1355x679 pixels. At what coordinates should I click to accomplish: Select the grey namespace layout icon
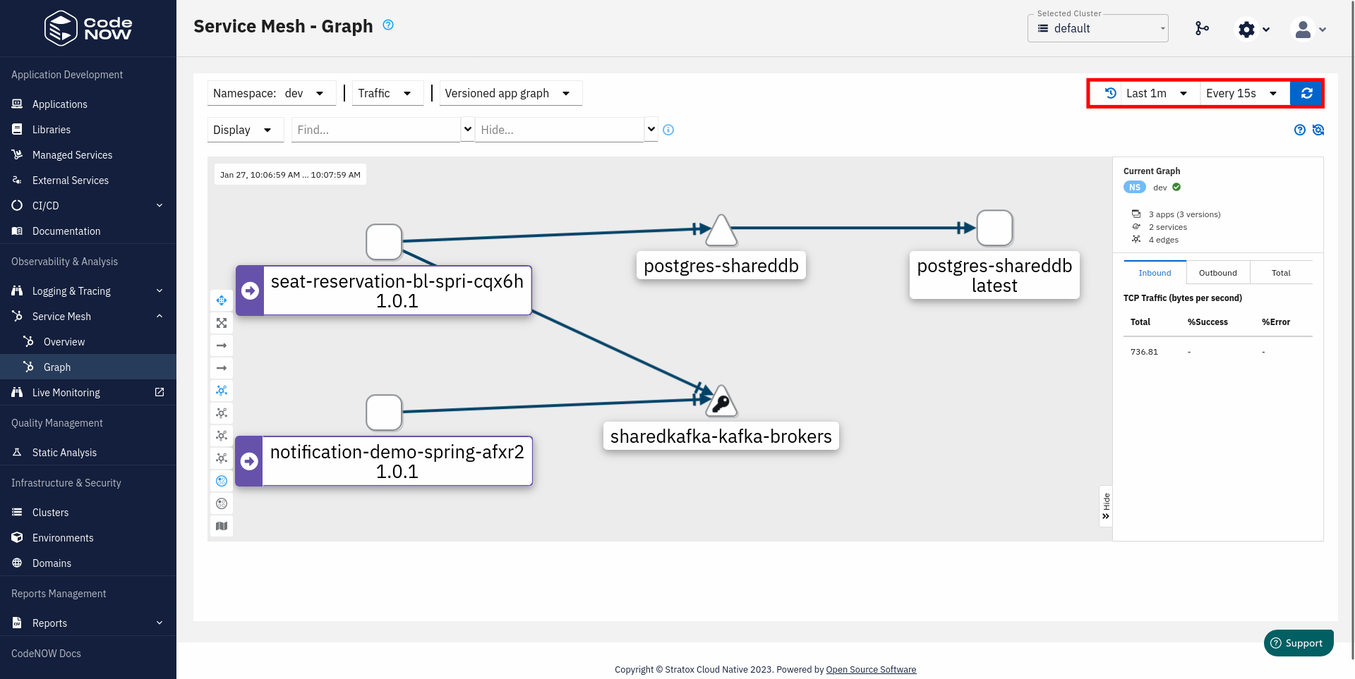(222, 503)
